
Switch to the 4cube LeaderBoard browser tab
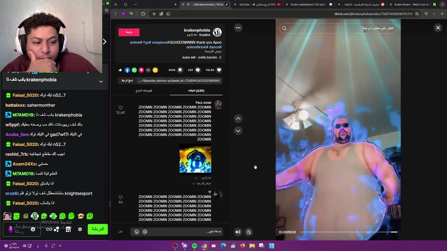(309, 5)
